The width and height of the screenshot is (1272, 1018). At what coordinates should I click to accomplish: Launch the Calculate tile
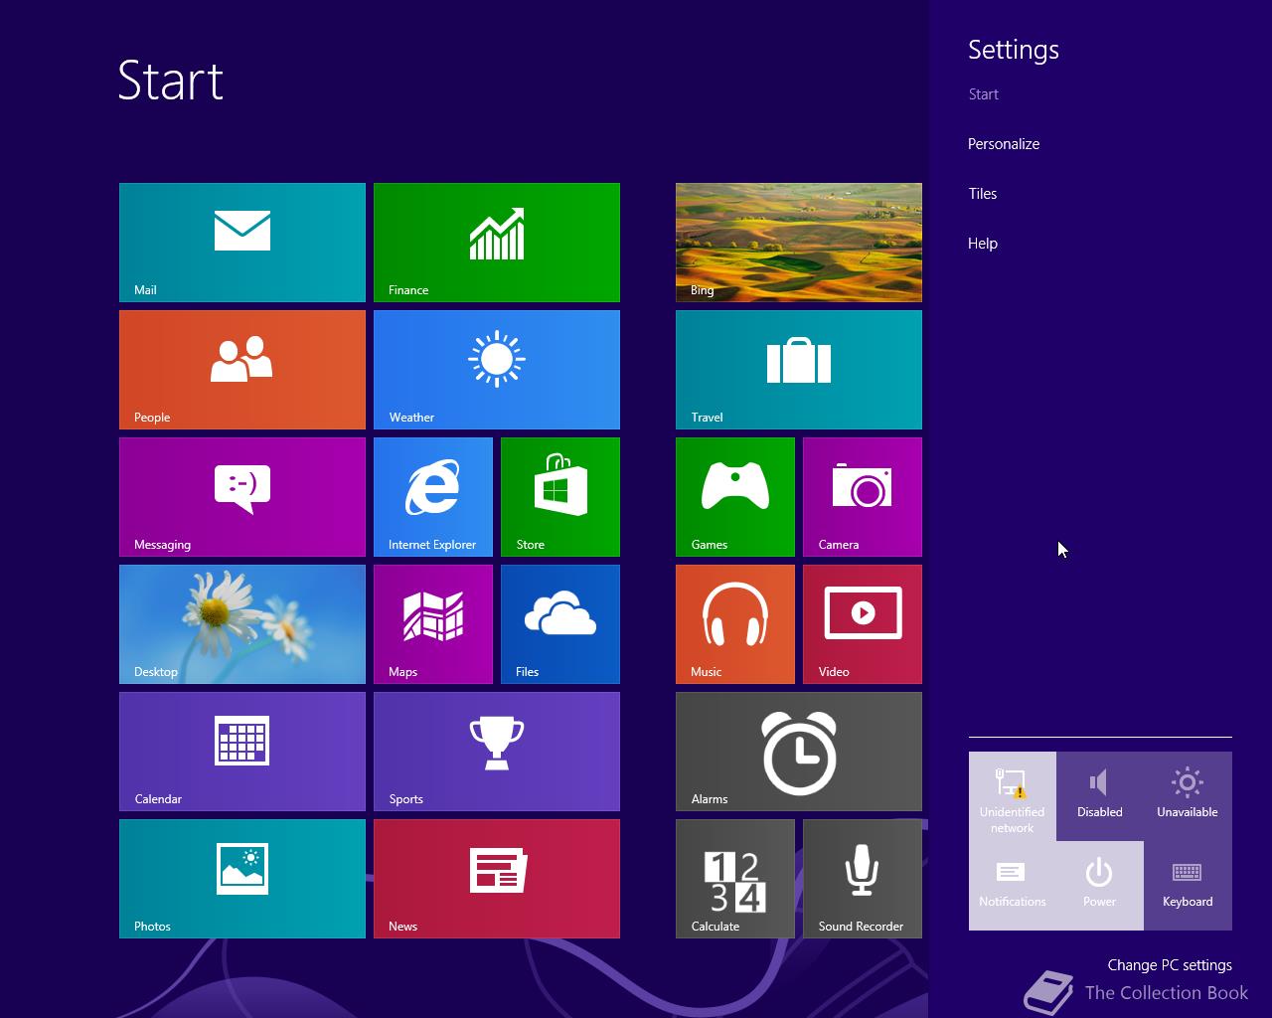click(735, 879)
